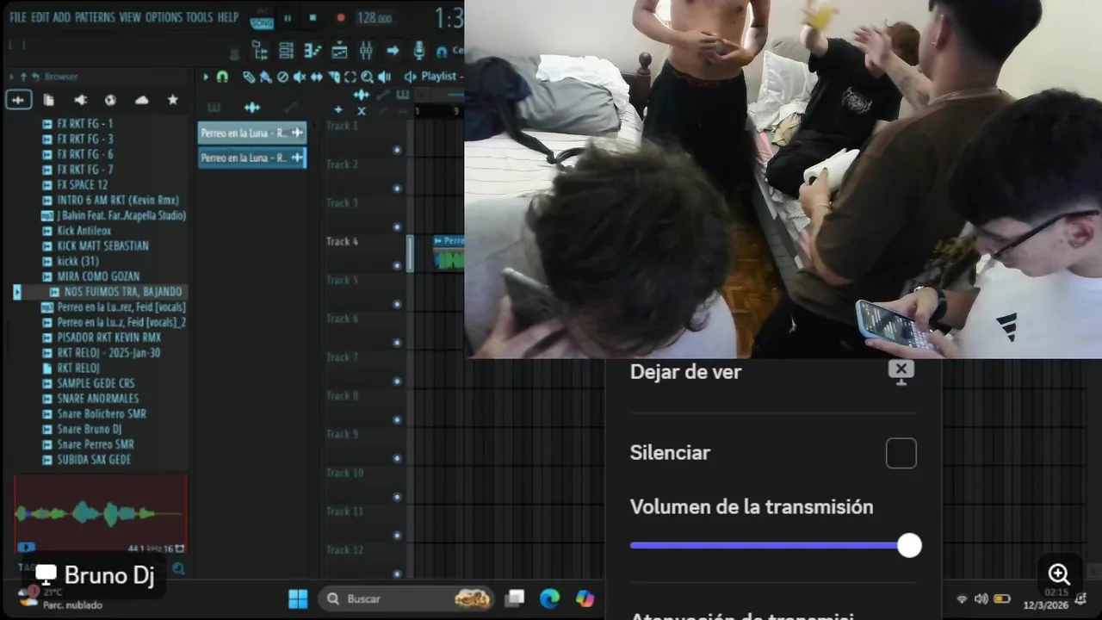Screen dimensions: 1102x620
Task: Open the TOOLS menu
Action: [x=200, y=17]
